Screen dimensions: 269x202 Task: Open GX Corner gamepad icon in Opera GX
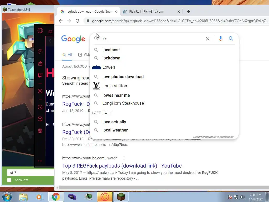50,32
